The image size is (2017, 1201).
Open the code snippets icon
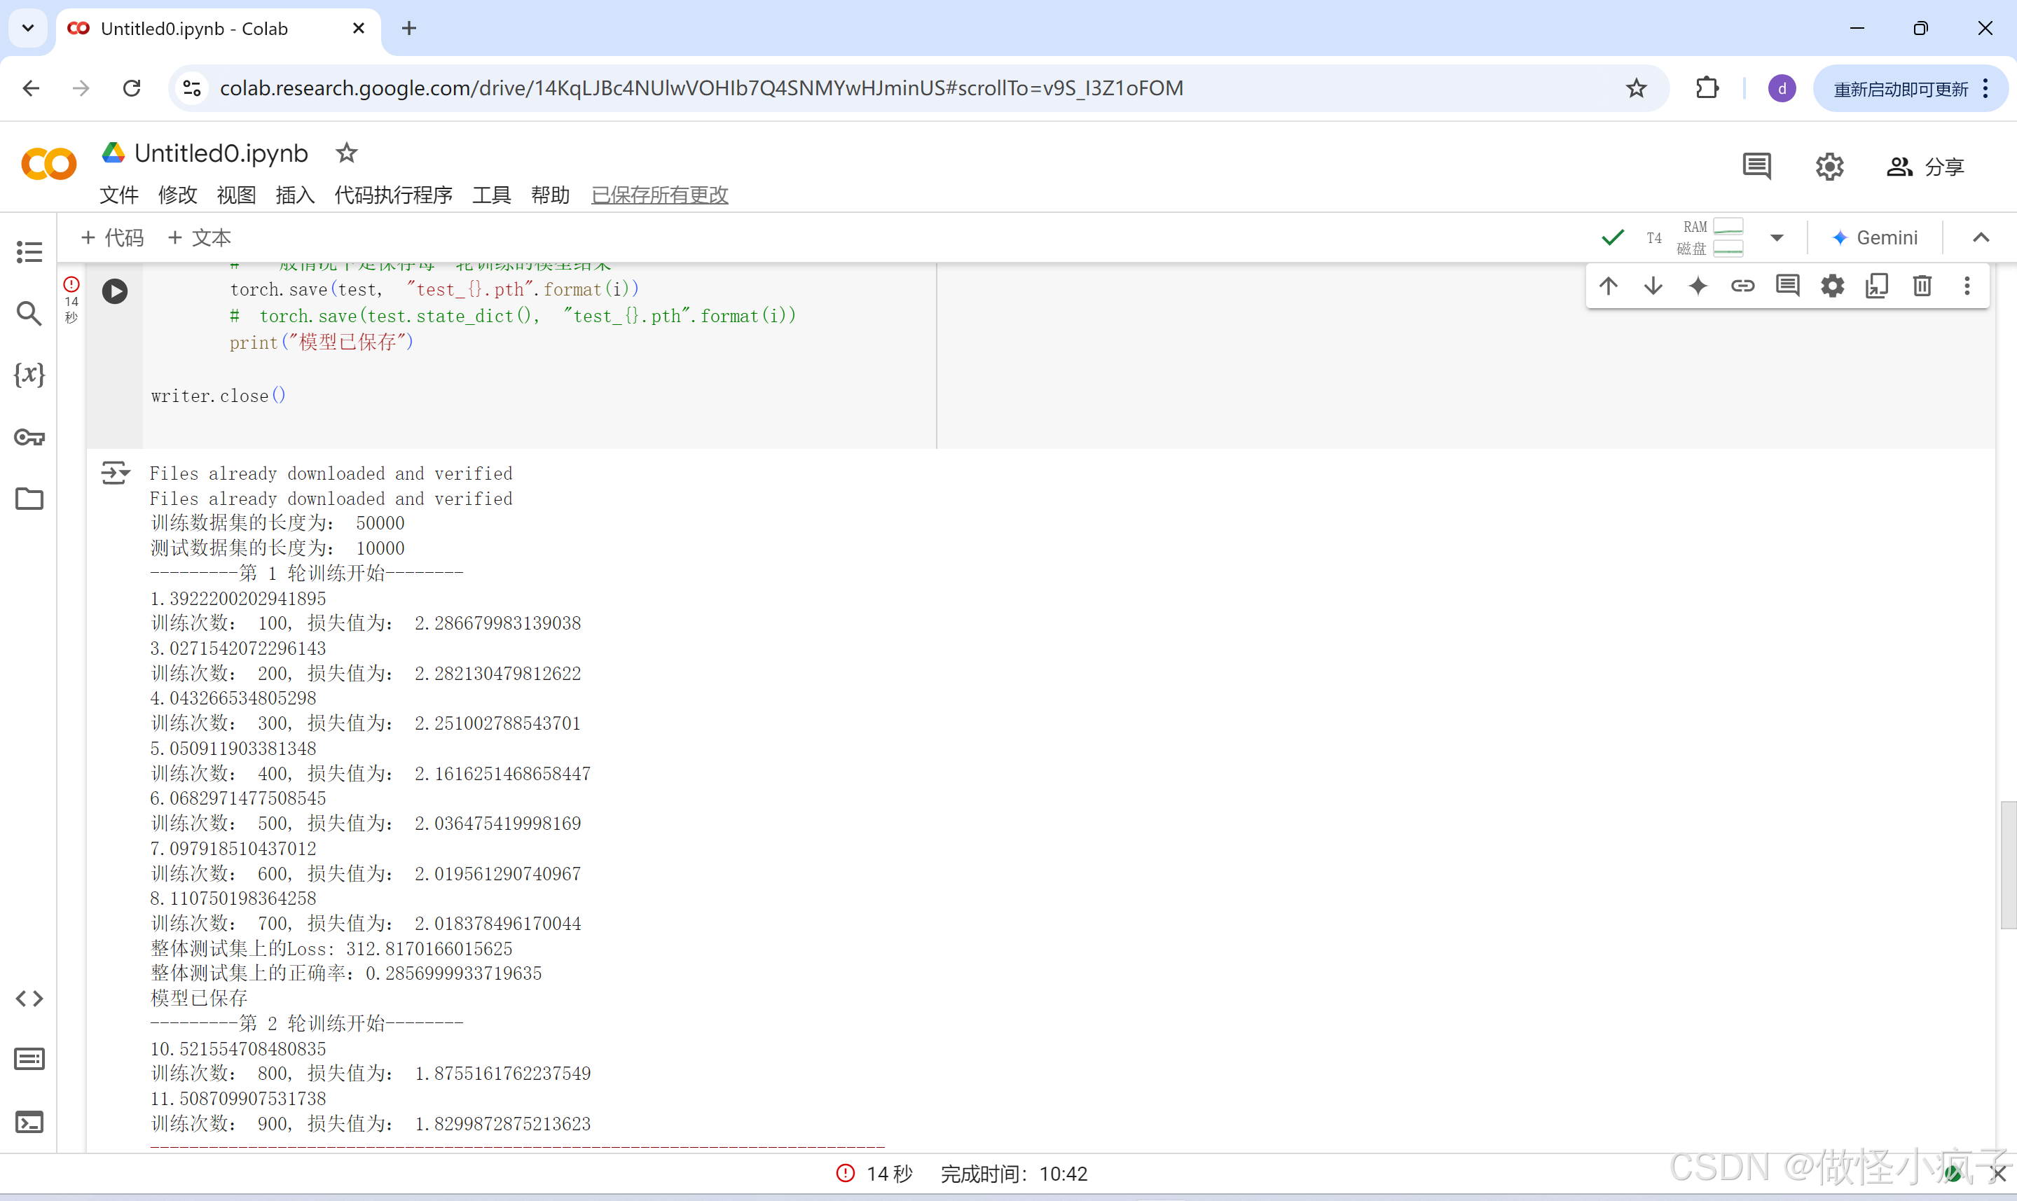click(29, 998)
